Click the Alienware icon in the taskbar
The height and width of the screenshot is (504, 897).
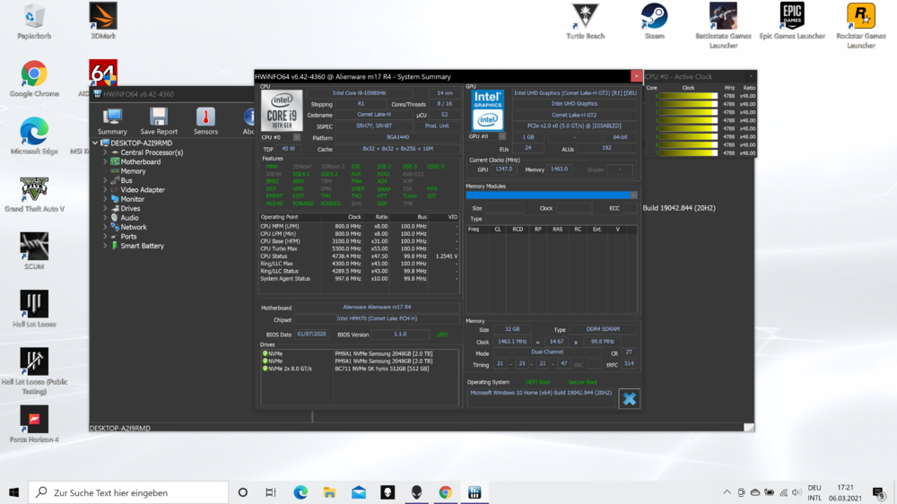pos(416,492)
